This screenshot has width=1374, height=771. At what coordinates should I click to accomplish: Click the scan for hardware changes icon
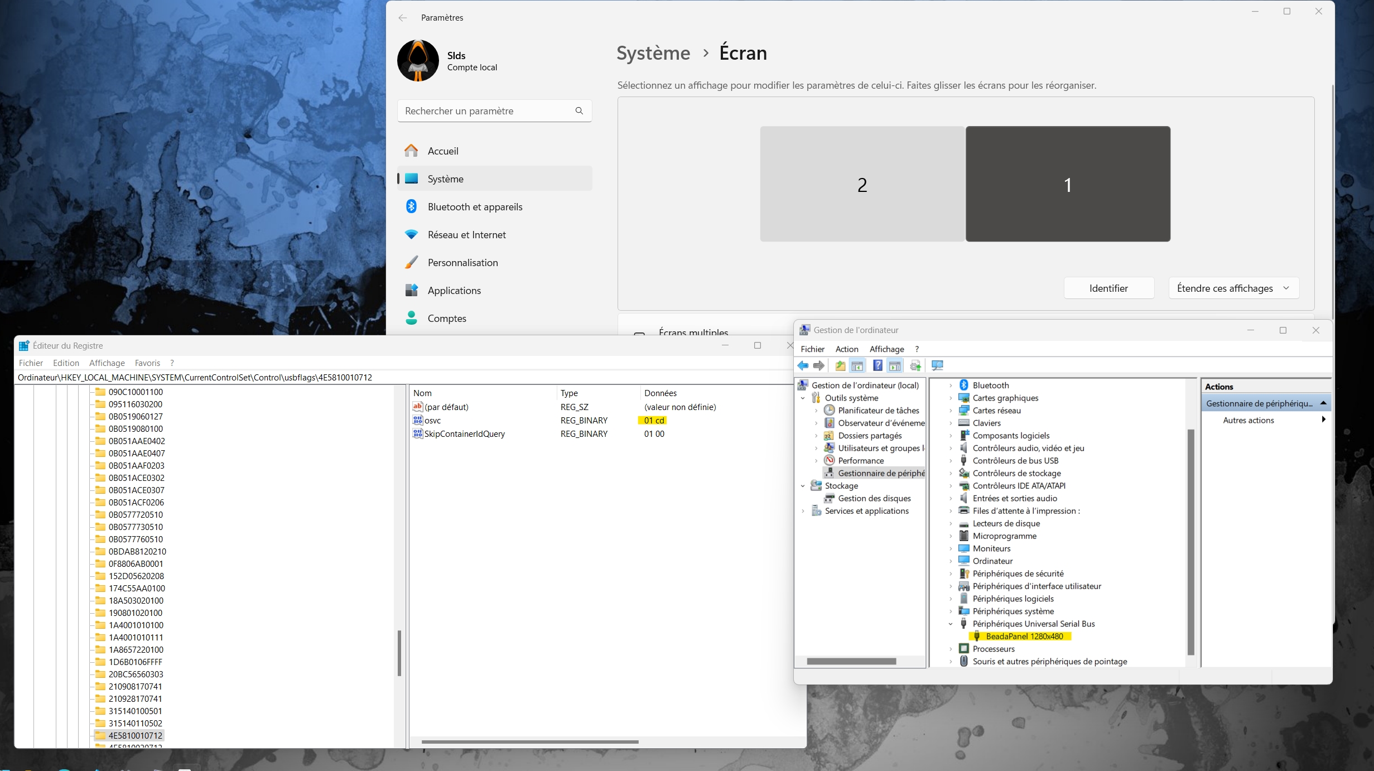[937, 365]
